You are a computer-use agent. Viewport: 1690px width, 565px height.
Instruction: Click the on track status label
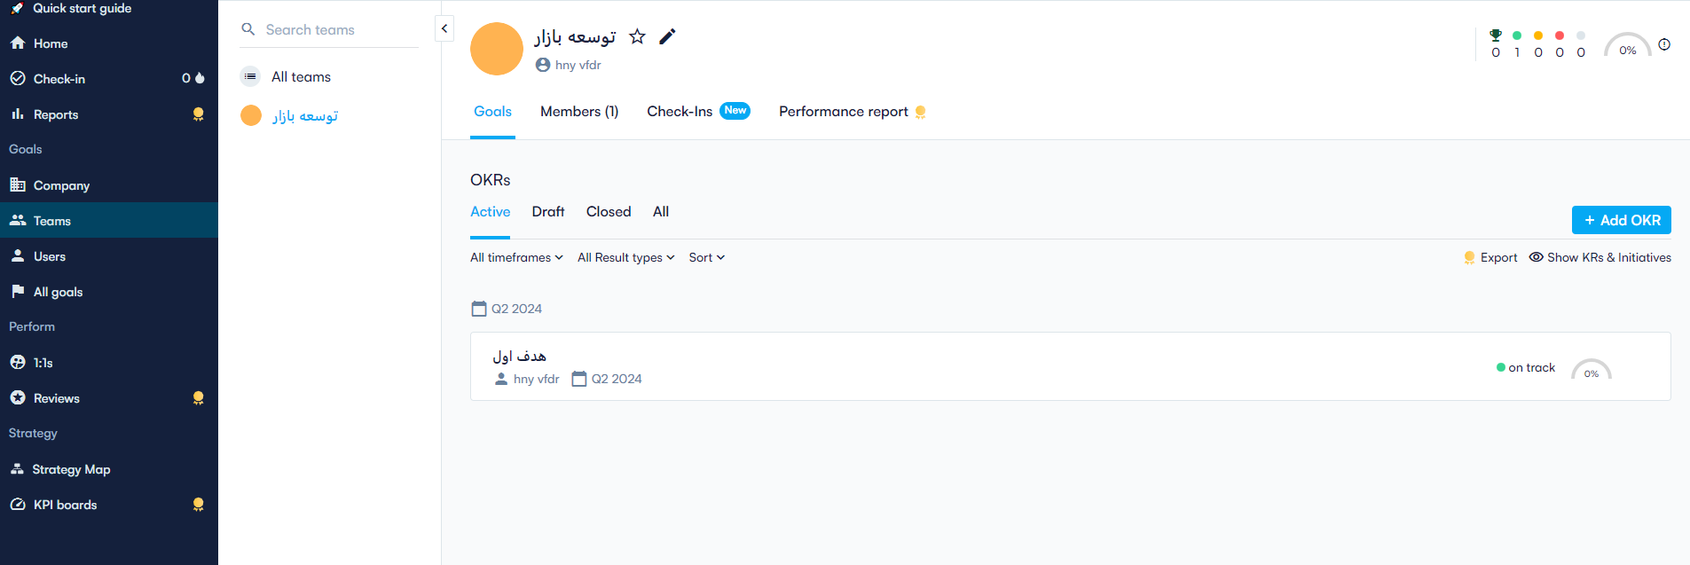[x=1532, y=367]
